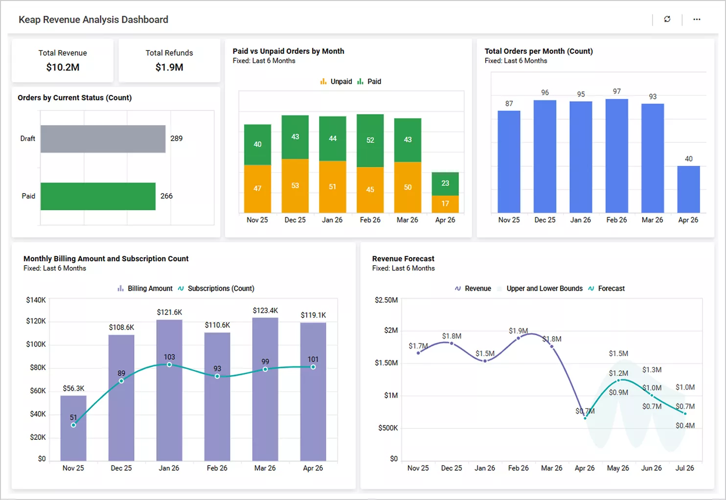Click the Jan 26 revenue point $1.5M
726x500 pixels.
click(485, 361)
